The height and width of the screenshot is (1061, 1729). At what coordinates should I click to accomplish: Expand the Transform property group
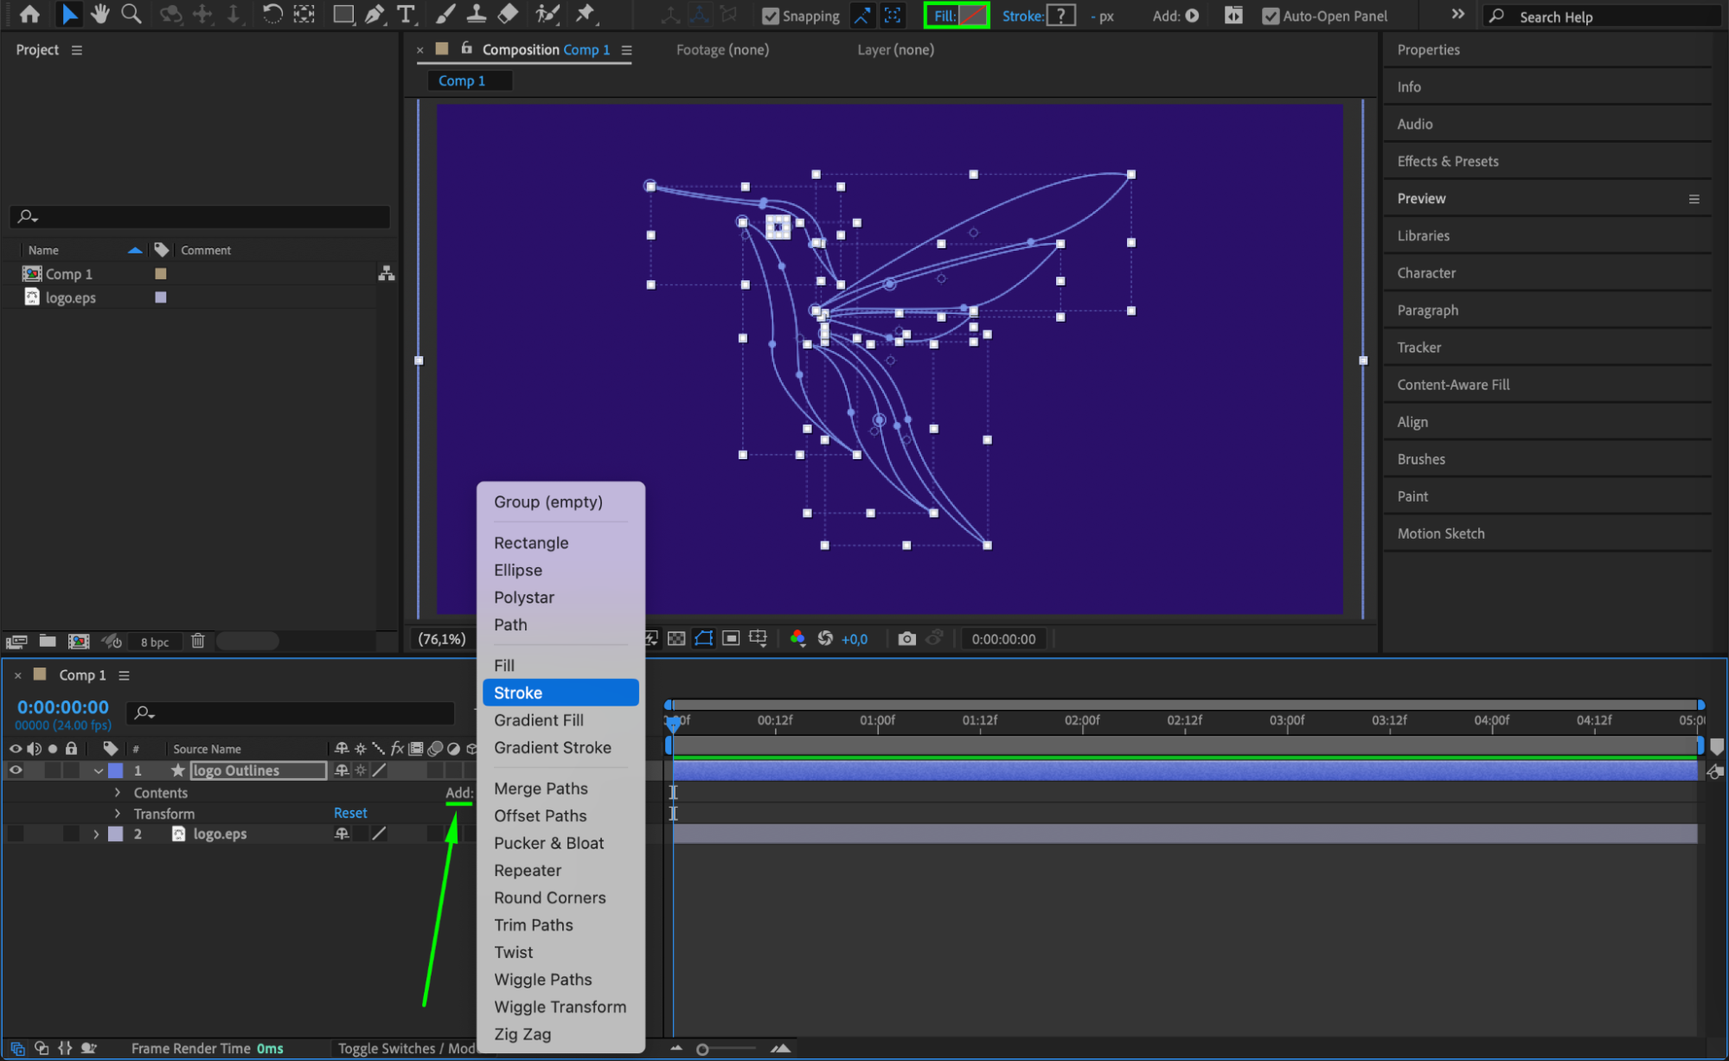click(118, 813)
